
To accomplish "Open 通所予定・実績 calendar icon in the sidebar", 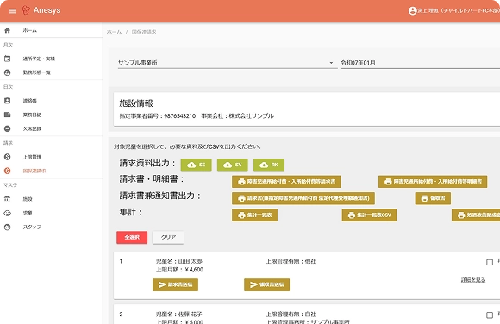I will click(x=8, y=59).
